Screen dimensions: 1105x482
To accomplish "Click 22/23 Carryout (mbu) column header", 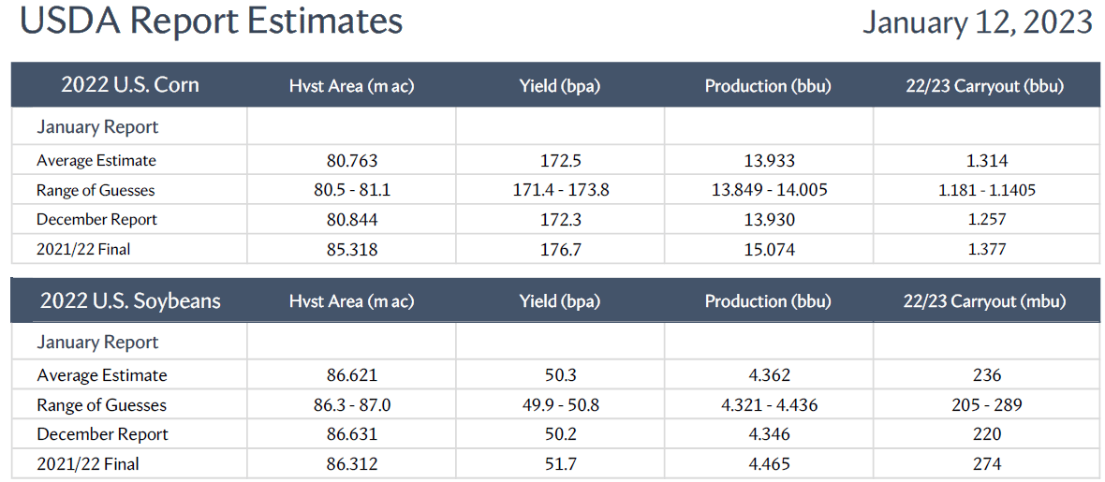I will point(984,301).
